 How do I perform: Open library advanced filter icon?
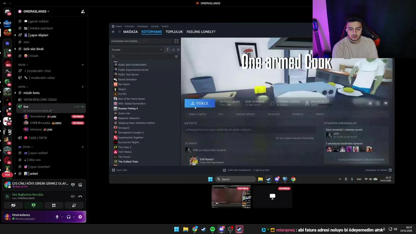click(x=176, y=57)
